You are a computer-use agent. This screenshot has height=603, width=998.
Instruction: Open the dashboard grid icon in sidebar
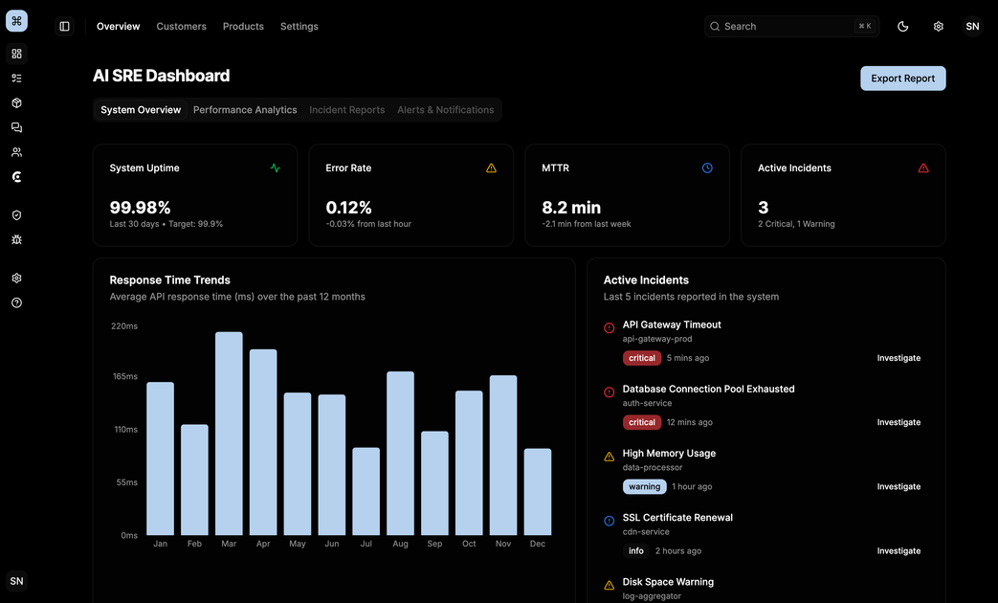(x=16, y=54)
